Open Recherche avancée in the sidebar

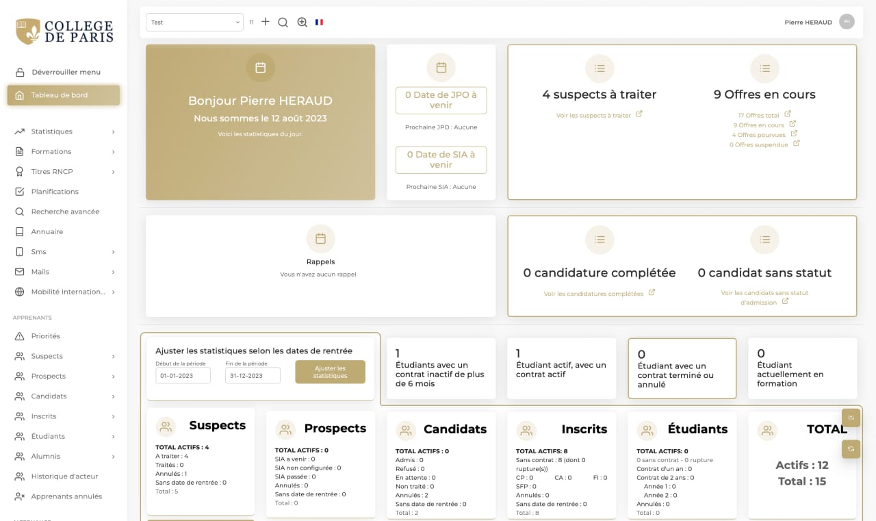point(65,212)
